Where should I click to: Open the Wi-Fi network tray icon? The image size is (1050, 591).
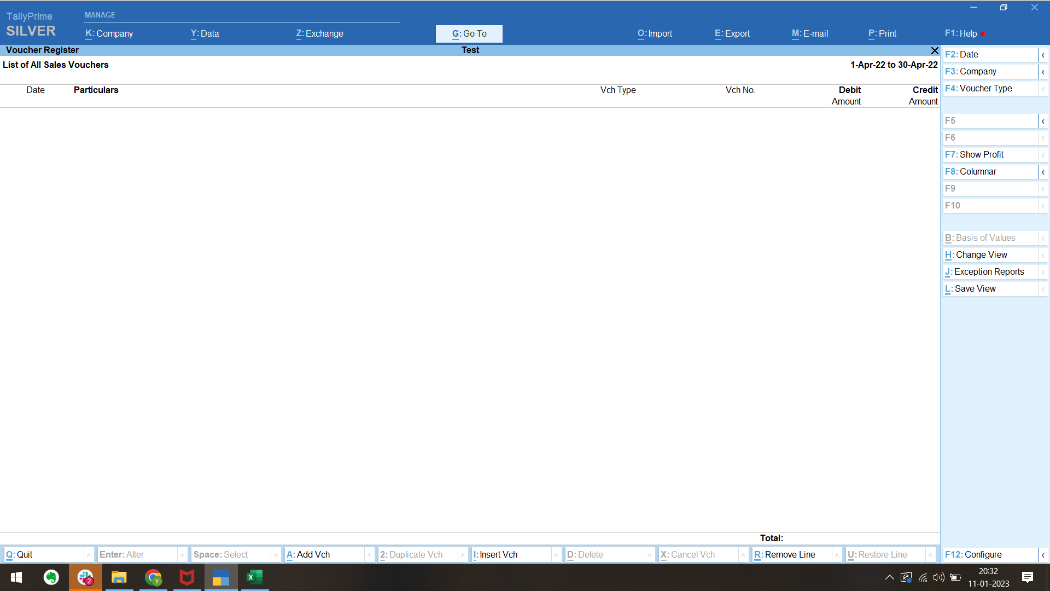point(923,577)
